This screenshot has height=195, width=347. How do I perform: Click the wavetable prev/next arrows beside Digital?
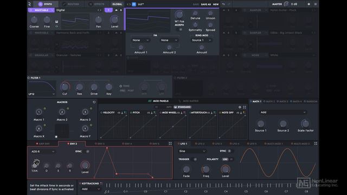coord(99,10)
